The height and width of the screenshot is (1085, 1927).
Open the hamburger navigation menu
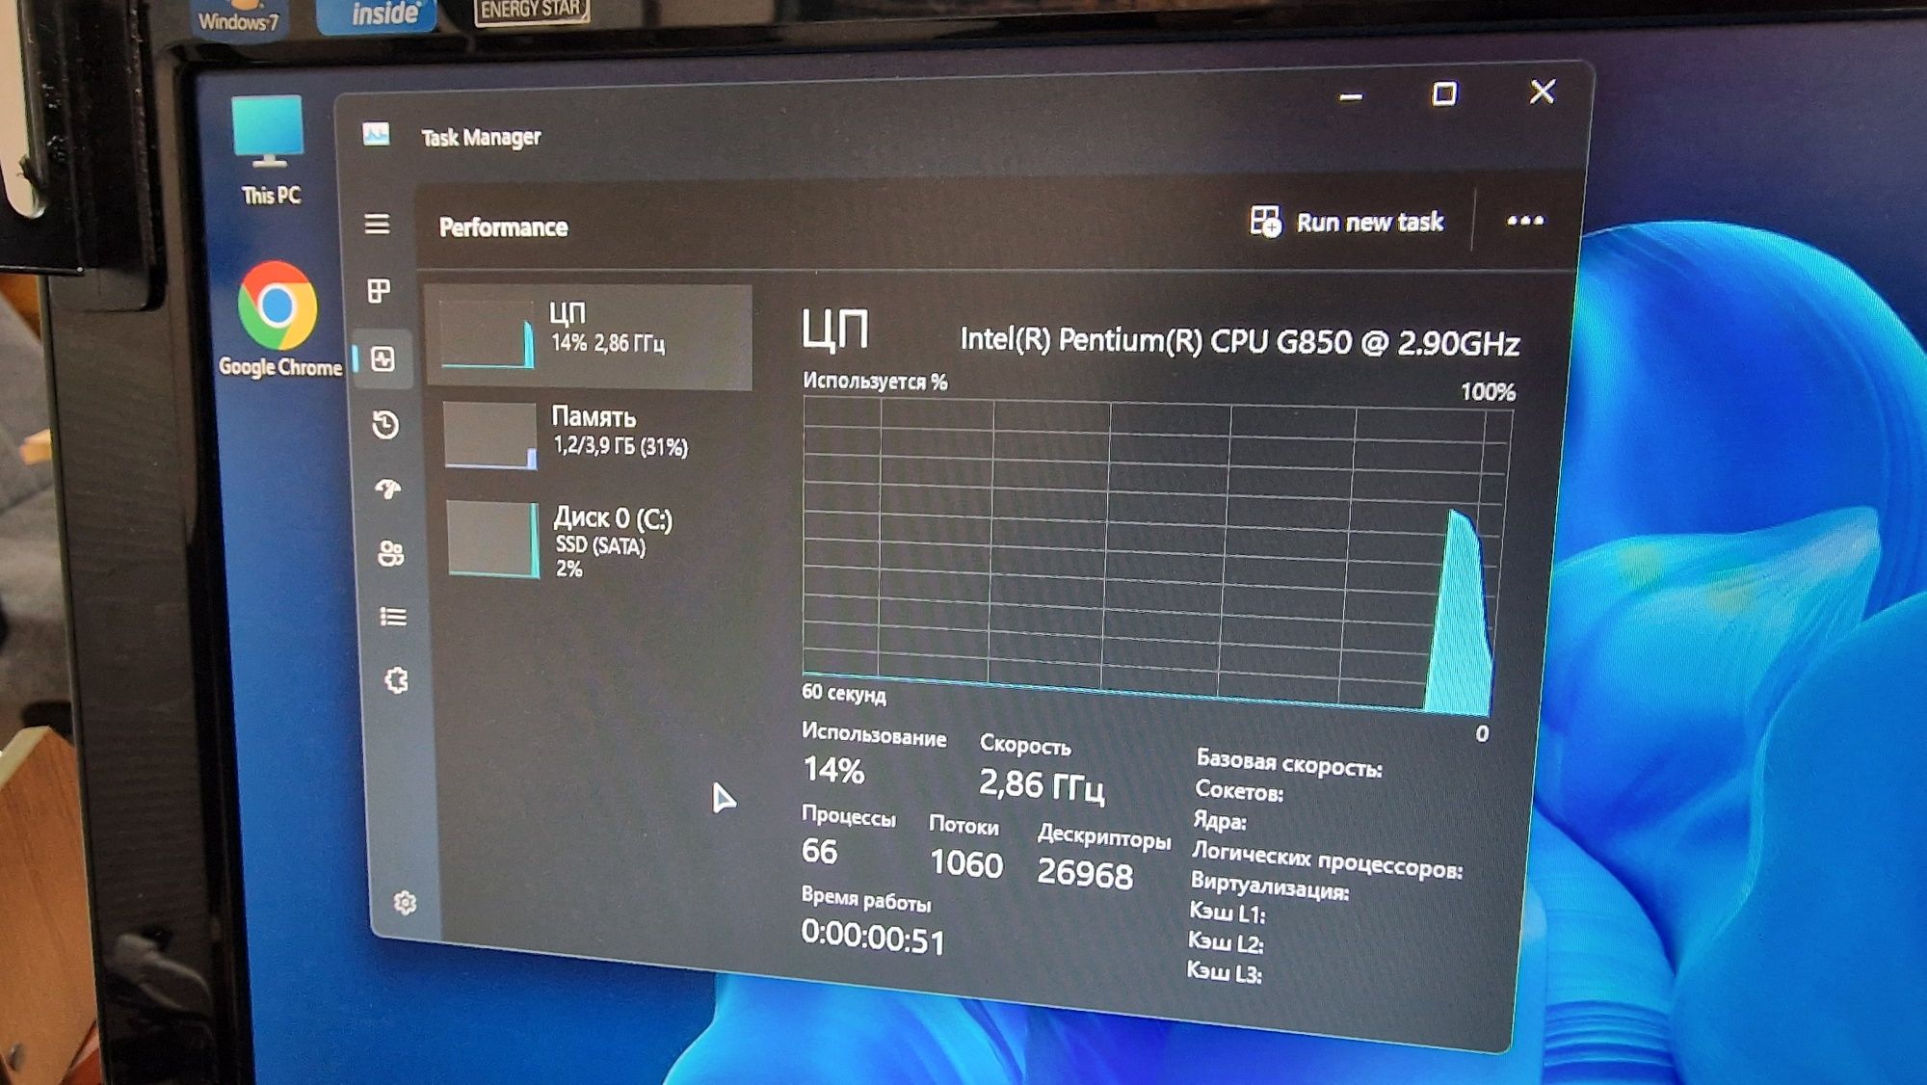pos(377,224)
